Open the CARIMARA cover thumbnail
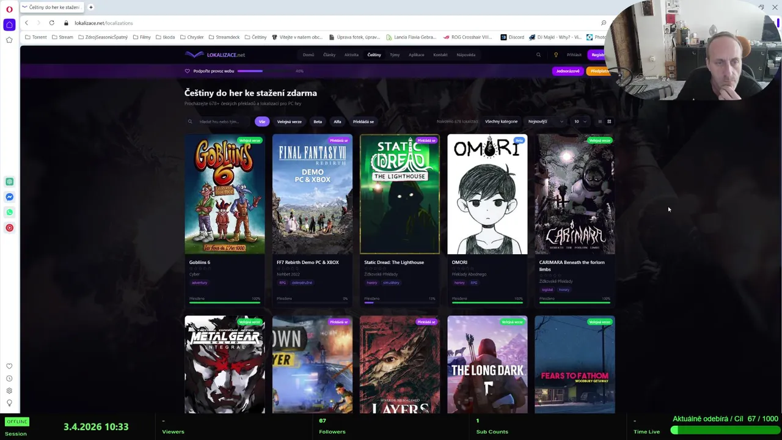Image resolution: width=782 pixels, height=440 pixels. (575, 194)
